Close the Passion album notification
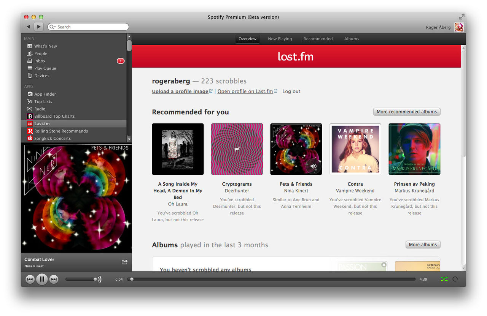Viewport: 487px width, 316px height. pos(384,265)
